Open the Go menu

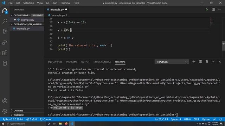click(x=47, y=3)
